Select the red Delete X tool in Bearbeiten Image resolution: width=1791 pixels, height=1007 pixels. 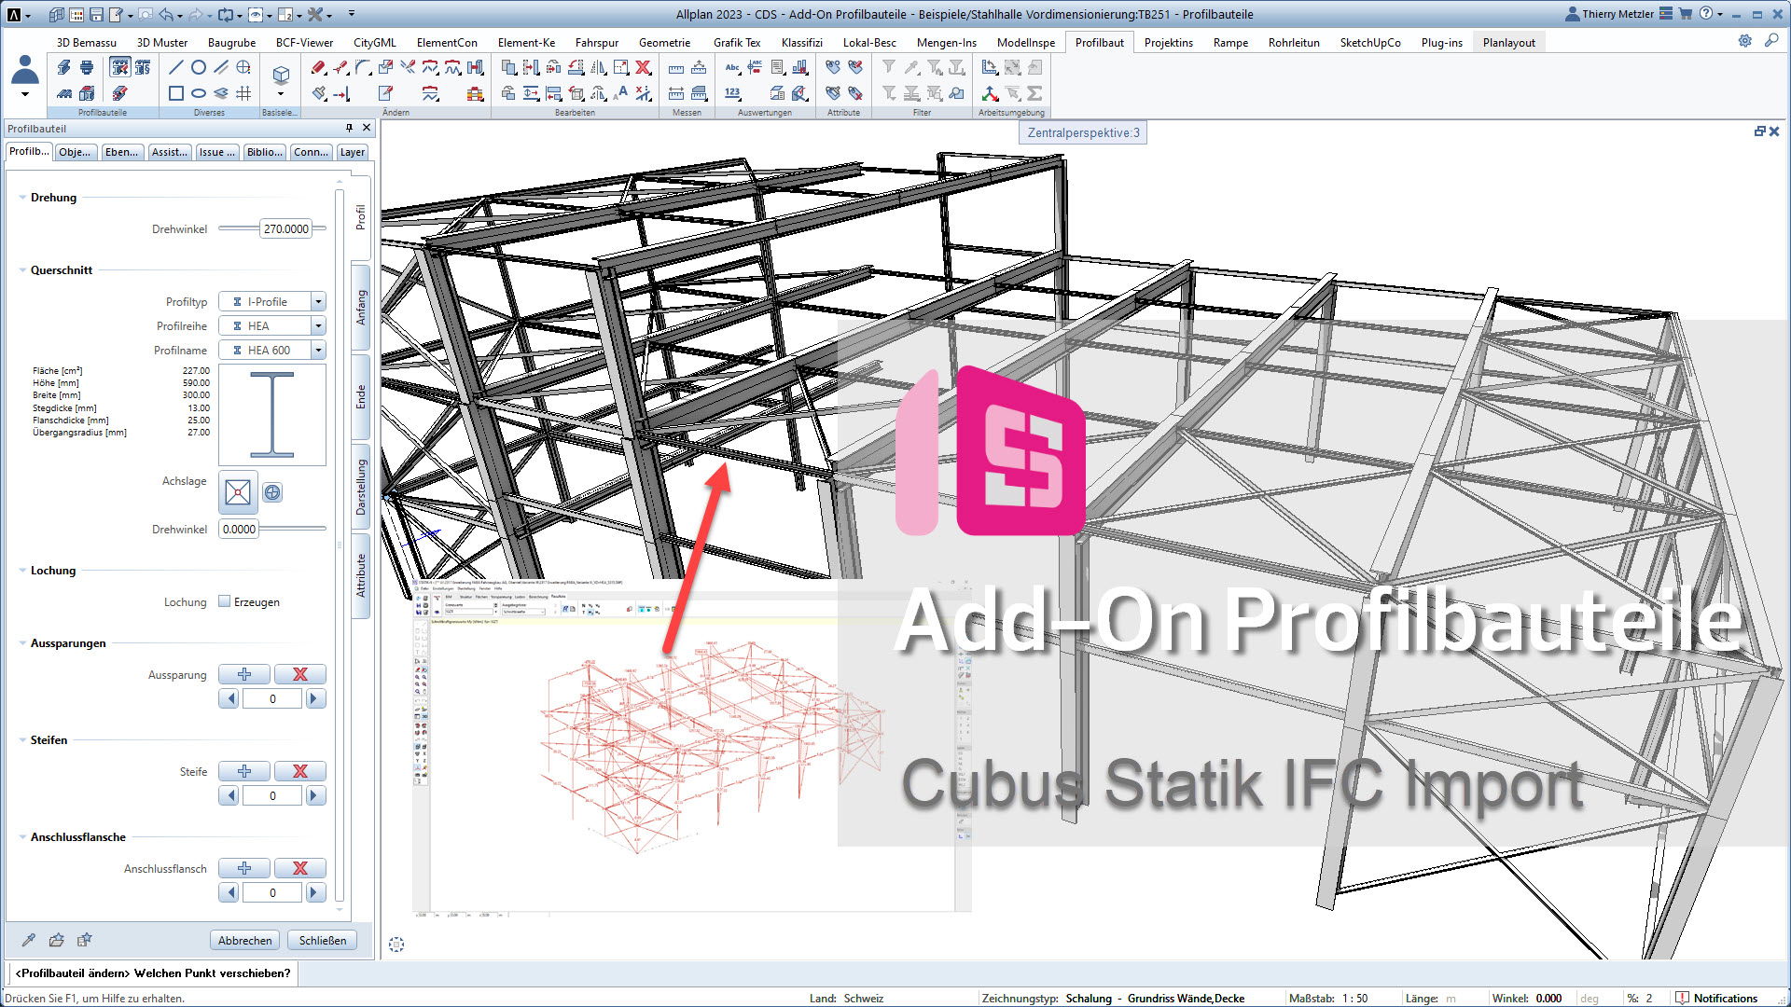point(642,67)
